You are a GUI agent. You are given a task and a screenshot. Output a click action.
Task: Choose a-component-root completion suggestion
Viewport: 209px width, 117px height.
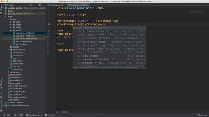[x=109, y=63]
